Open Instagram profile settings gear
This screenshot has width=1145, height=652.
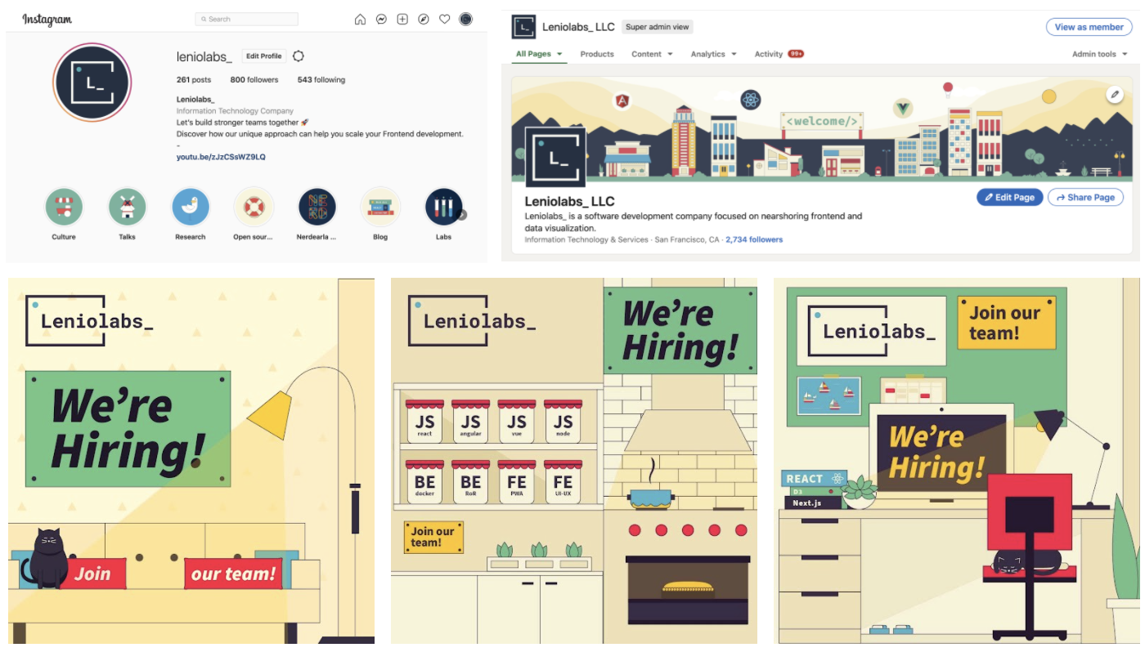[x=299, y=56]
